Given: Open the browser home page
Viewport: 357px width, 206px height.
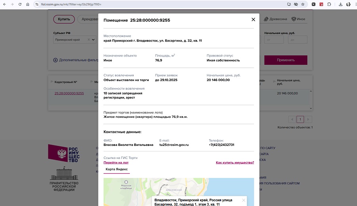Looking at the screenshot, I should click(27, 4).
